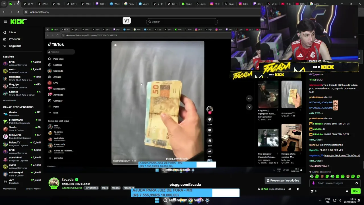Expand Mostrar Mais under recommended channels

(9, 189)
